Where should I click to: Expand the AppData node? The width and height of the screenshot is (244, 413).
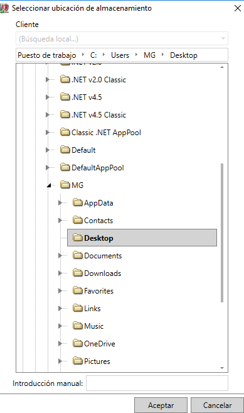[60, 202]
